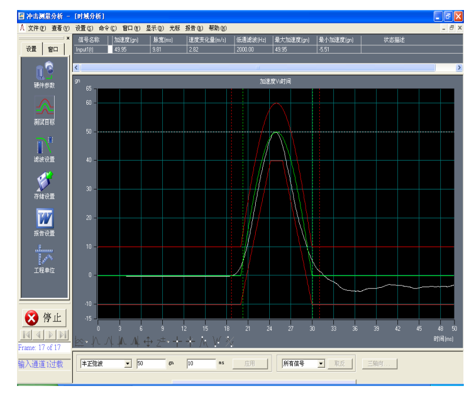Viewport: 475px width, 396px height.
Task: Click the 测试目标 test target icon
Action: 44,107
